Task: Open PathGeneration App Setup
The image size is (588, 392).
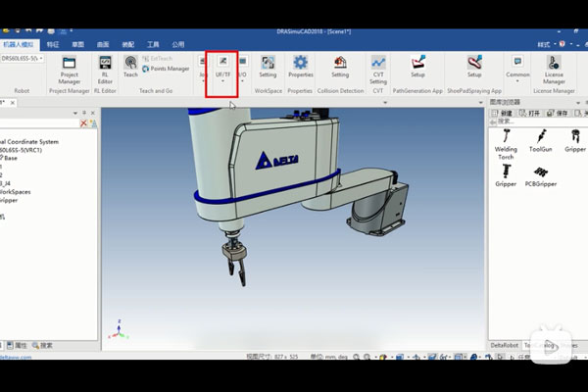Action: [417, 67]
